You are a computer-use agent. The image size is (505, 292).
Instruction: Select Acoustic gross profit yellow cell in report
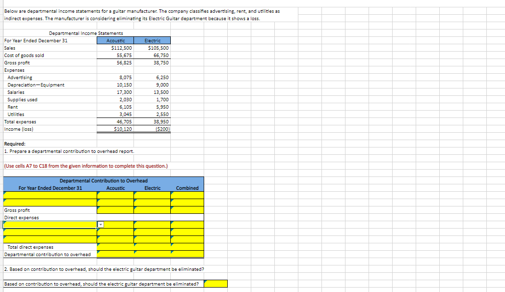coord(115,210)
